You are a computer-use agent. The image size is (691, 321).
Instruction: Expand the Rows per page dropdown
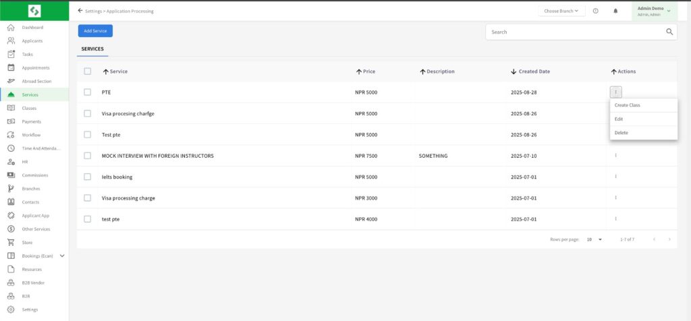click(x=594, y=239)
